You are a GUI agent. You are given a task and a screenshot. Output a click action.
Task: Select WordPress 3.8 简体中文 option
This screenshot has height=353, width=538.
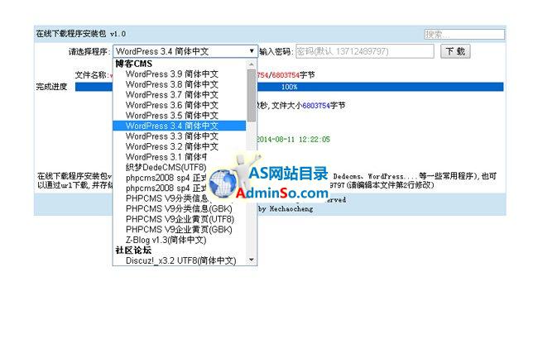pos(172,84)
